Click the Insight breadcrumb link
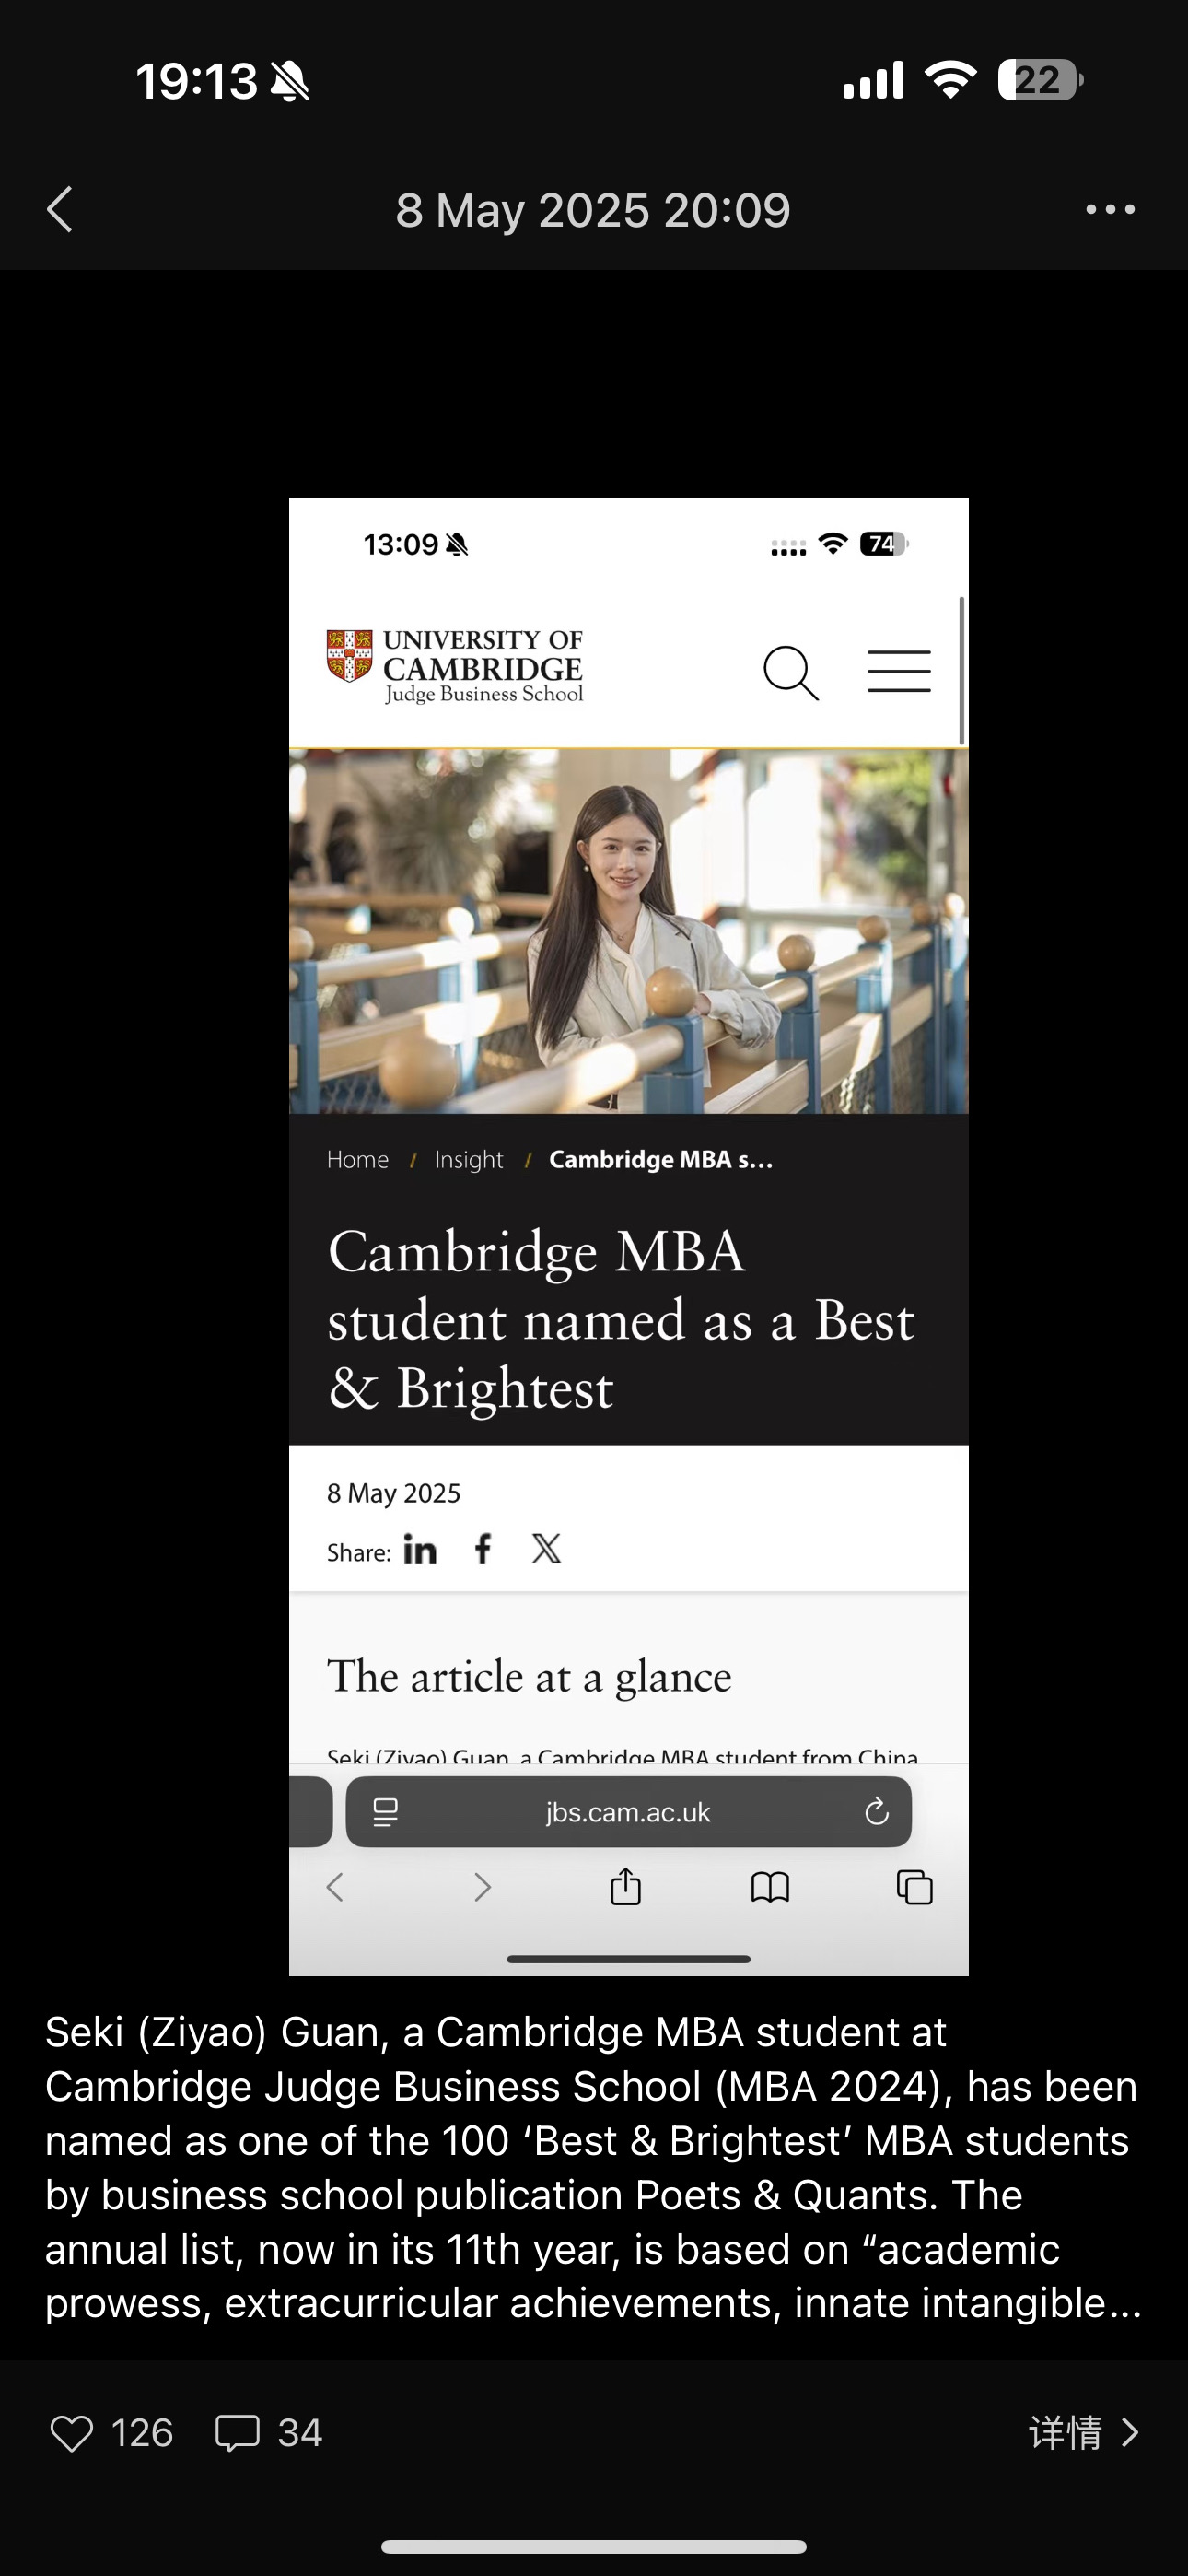This screenshot has height=2576, width=1188. (x=468, y=1159)
